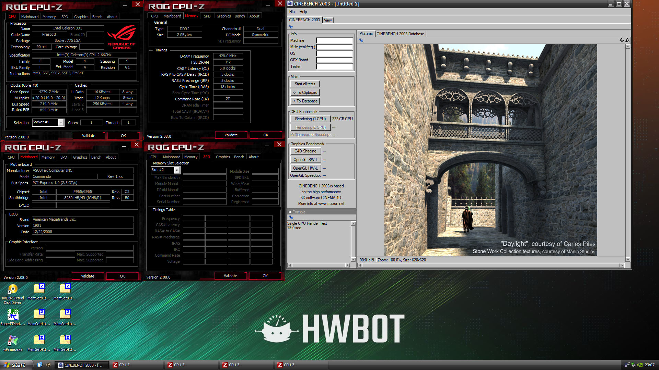Click the GFX-Board input field
The width and height of the screenshot is (659, 370).
click(334, 60)
